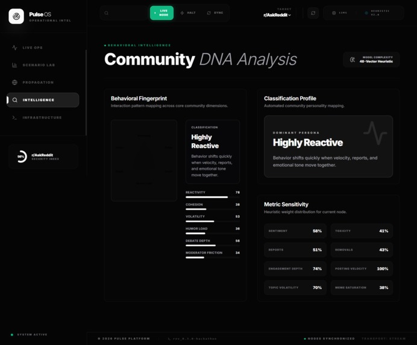Click the latency ms indicator

pyautogui.click(x=340, y=13)
